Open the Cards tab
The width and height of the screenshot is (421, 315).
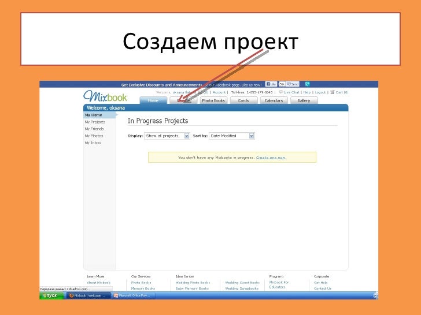[x=243, y=100]
